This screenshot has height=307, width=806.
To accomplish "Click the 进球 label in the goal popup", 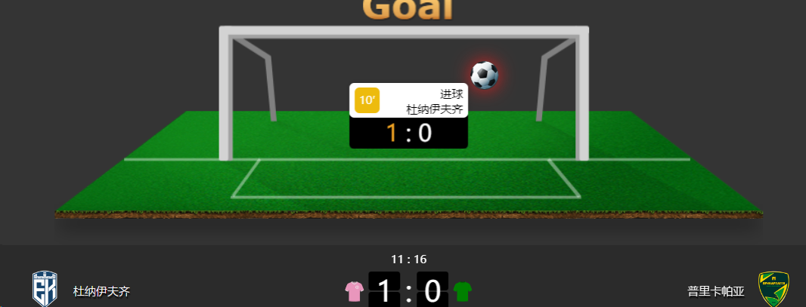I will coord(452,94).
